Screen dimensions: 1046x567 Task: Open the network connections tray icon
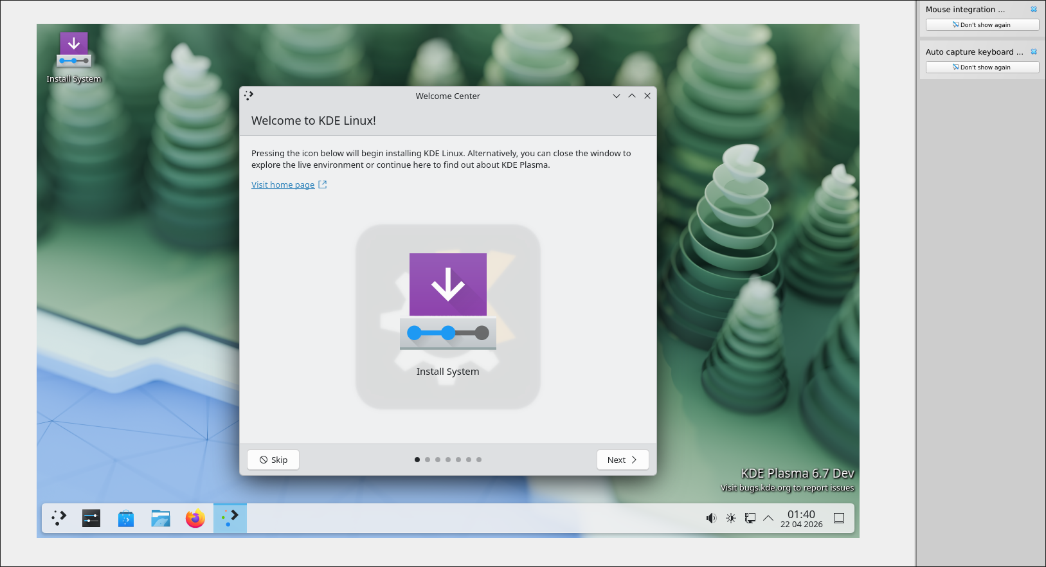[x=750, y=518]
